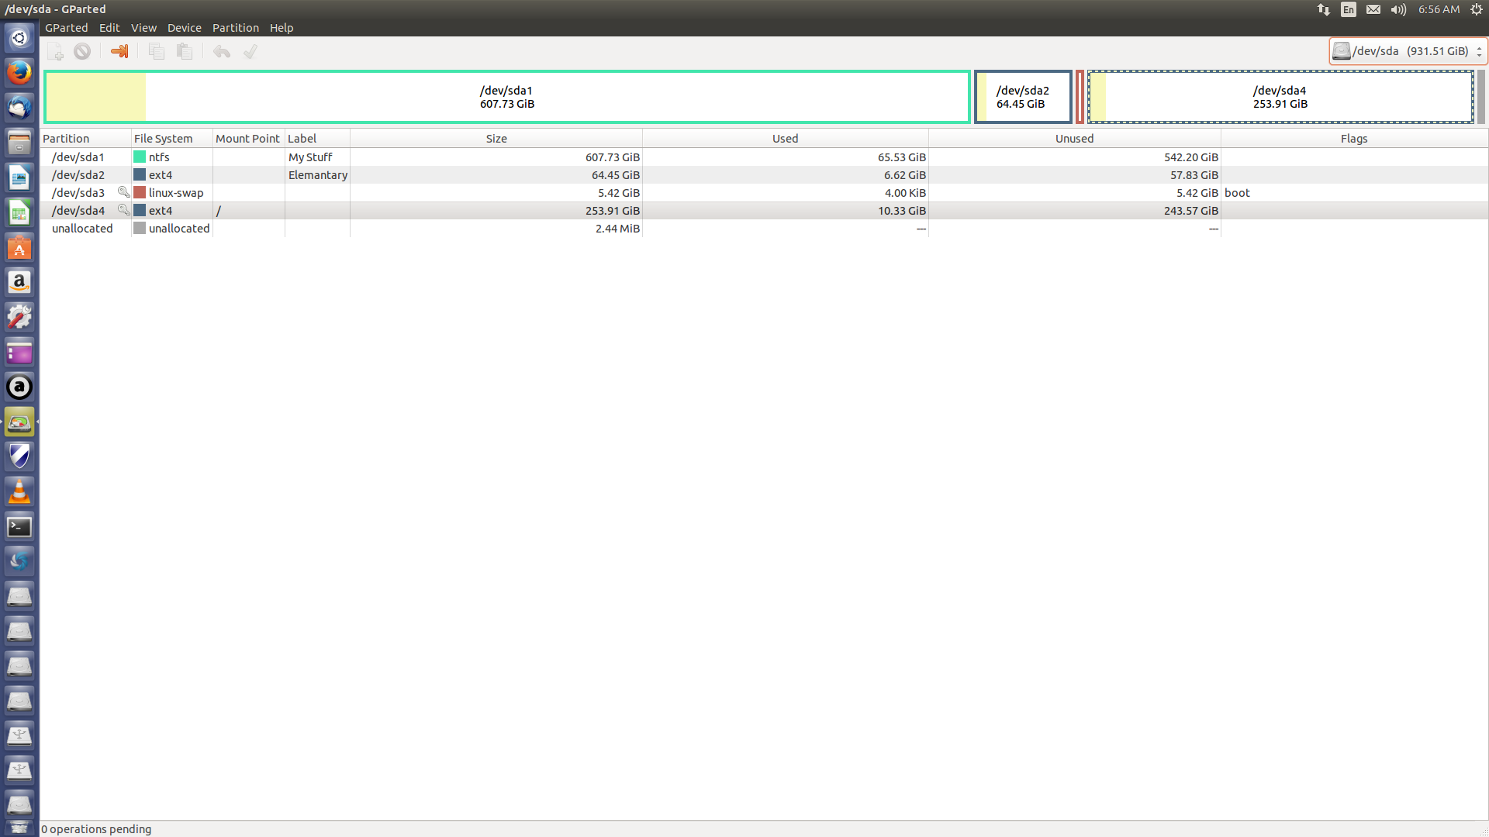Image resolution: width=1489 pixels, height=837 pixels.
Task: Click the Unused column header
Action: coord(1074,139)
